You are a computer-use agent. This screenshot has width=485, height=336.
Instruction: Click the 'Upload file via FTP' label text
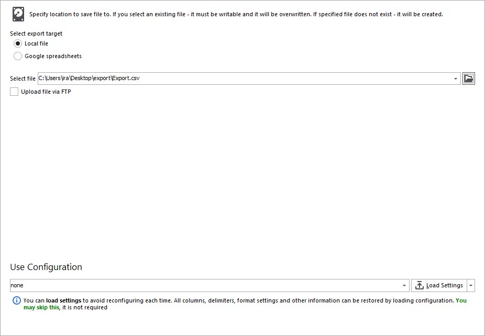click(x=46, y=92)
